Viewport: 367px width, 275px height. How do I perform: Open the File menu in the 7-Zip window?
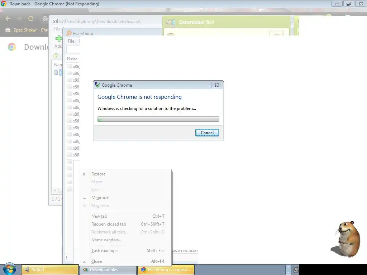tap(57, 29)
